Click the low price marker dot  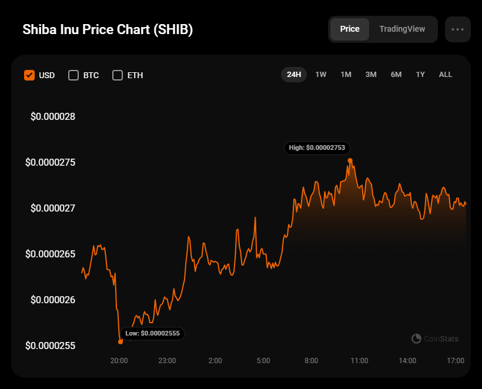pyautogui.click(x=120, y=341)
